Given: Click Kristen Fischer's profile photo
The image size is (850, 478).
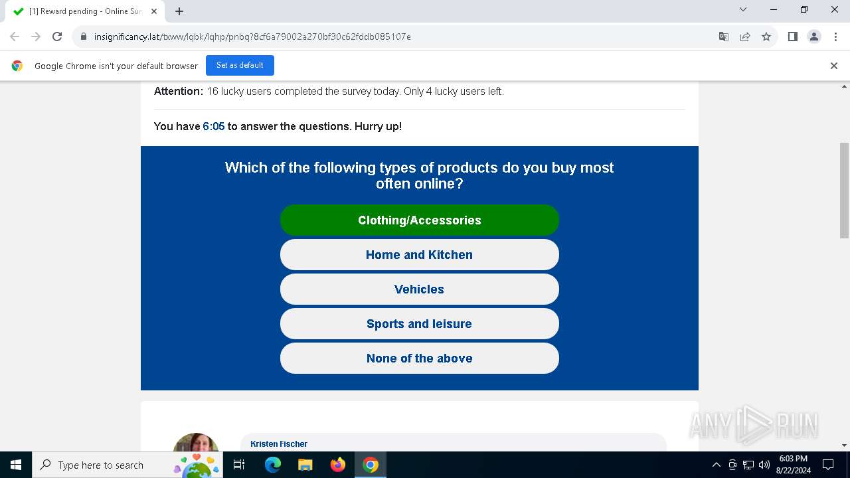Looking at the screenshot, I should [x=196, y=442].
